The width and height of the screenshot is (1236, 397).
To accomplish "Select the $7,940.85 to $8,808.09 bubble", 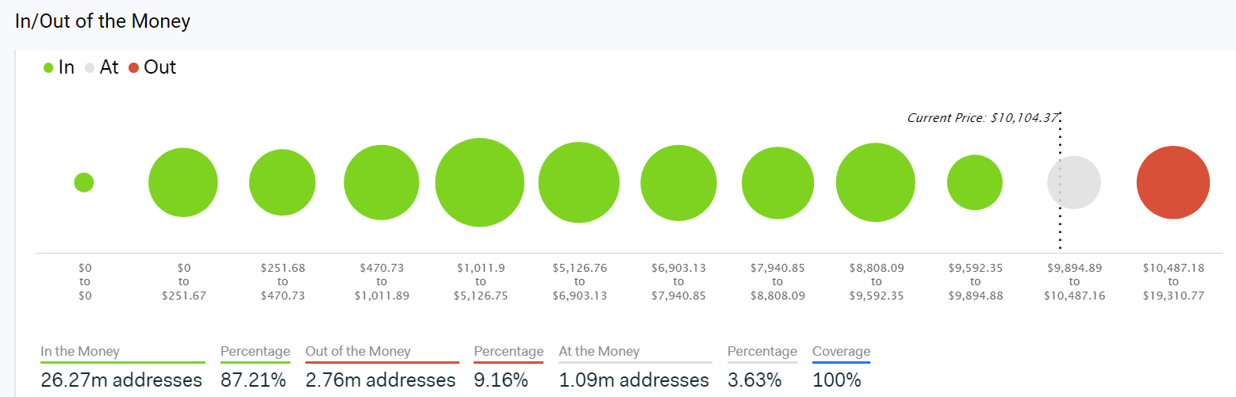I will [777, 182].
